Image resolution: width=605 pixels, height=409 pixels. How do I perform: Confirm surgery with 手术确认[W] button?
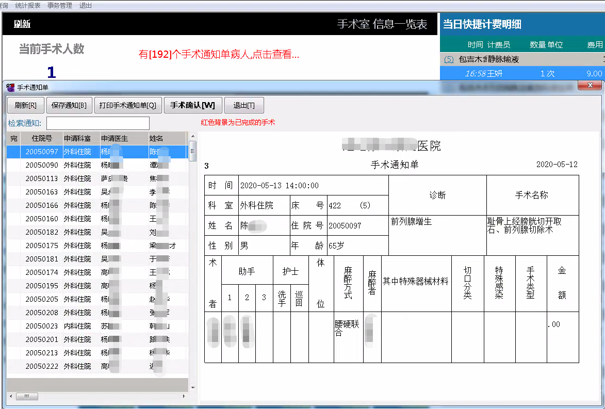[x=192, y=105]
